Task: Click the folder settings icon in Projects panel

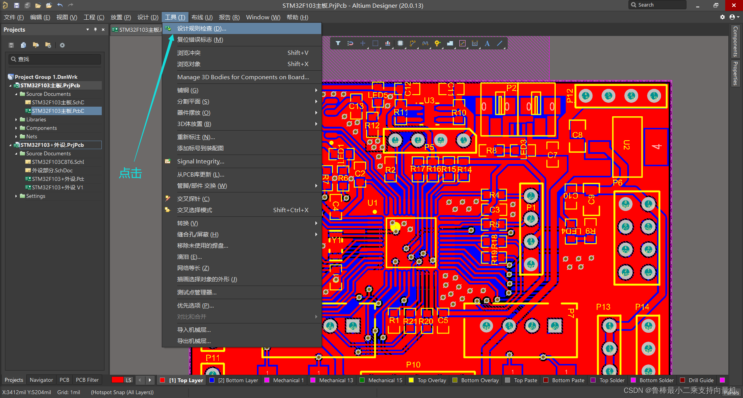Action: [48, 45]
